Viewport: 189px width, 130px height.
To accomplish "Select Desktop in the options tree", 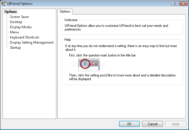I will tap(16, 22).
